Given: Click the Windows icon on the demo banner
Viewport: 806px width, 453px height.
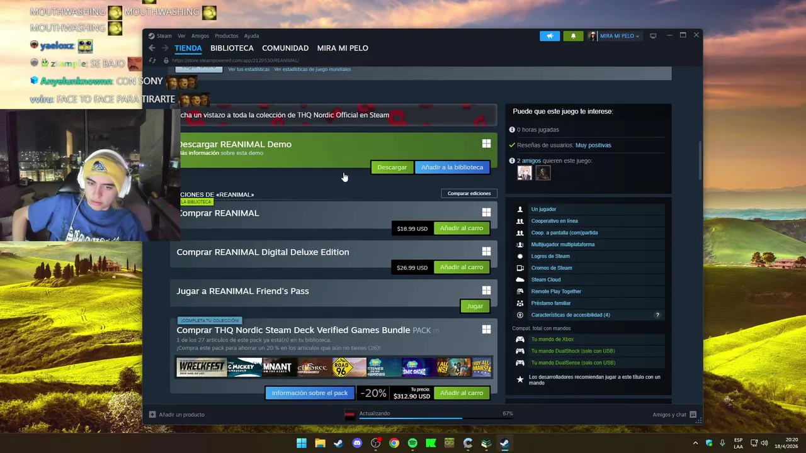Looking at the screenshot, I should pyautogui.click(x=486, y=144).
